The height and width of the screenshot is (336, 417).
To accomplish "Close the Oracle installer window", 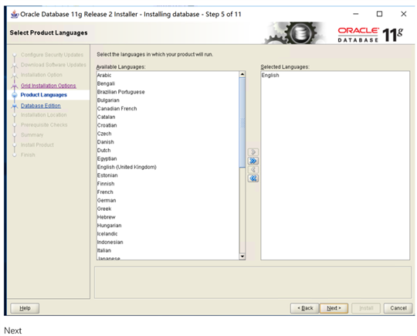I will (x=403, y=14).
